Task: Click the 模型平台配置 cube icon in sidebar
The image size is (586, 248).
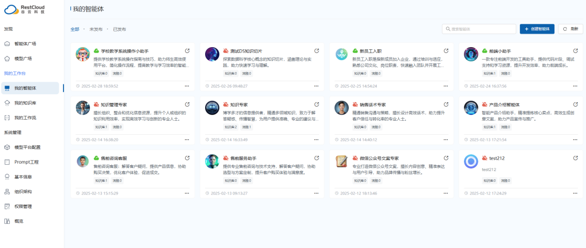Action: 7,147
